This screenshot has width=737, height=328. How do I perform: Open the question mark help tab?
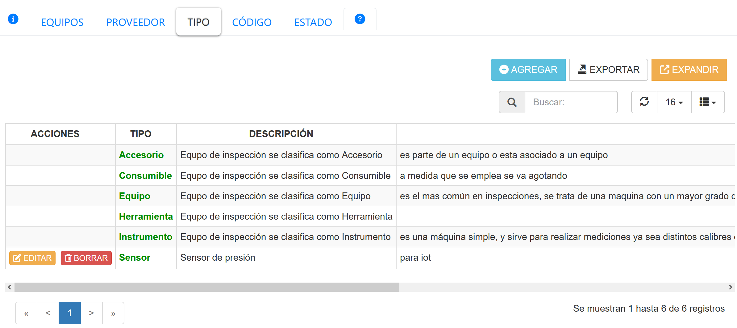(x=360, y=19)
